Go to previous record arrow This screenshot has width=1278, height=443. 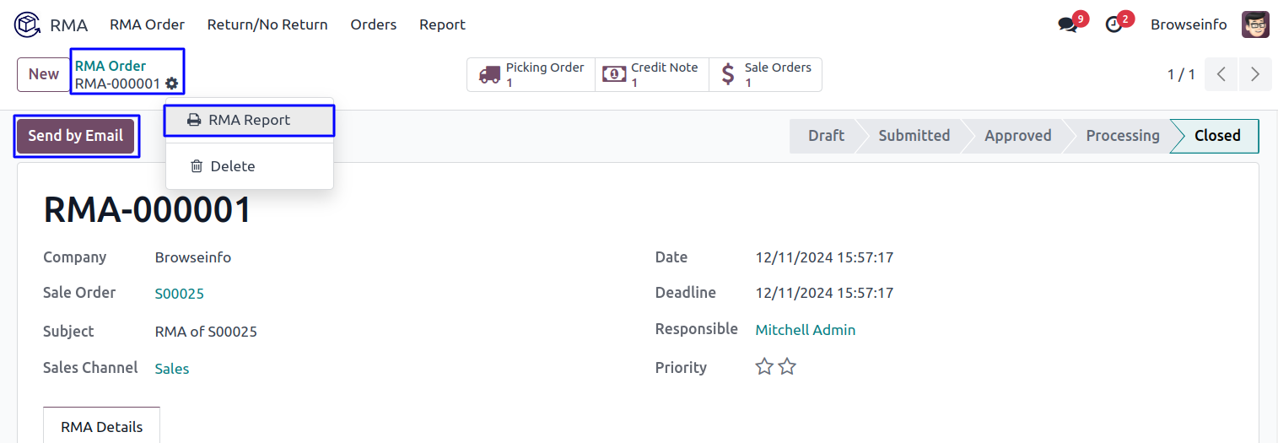[1221, 74]
